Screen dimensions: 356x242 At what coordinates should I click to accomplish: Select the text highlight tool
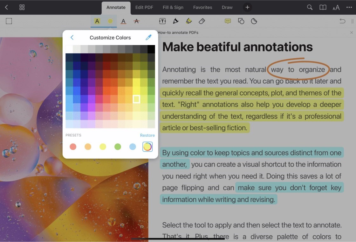(97, 21)
